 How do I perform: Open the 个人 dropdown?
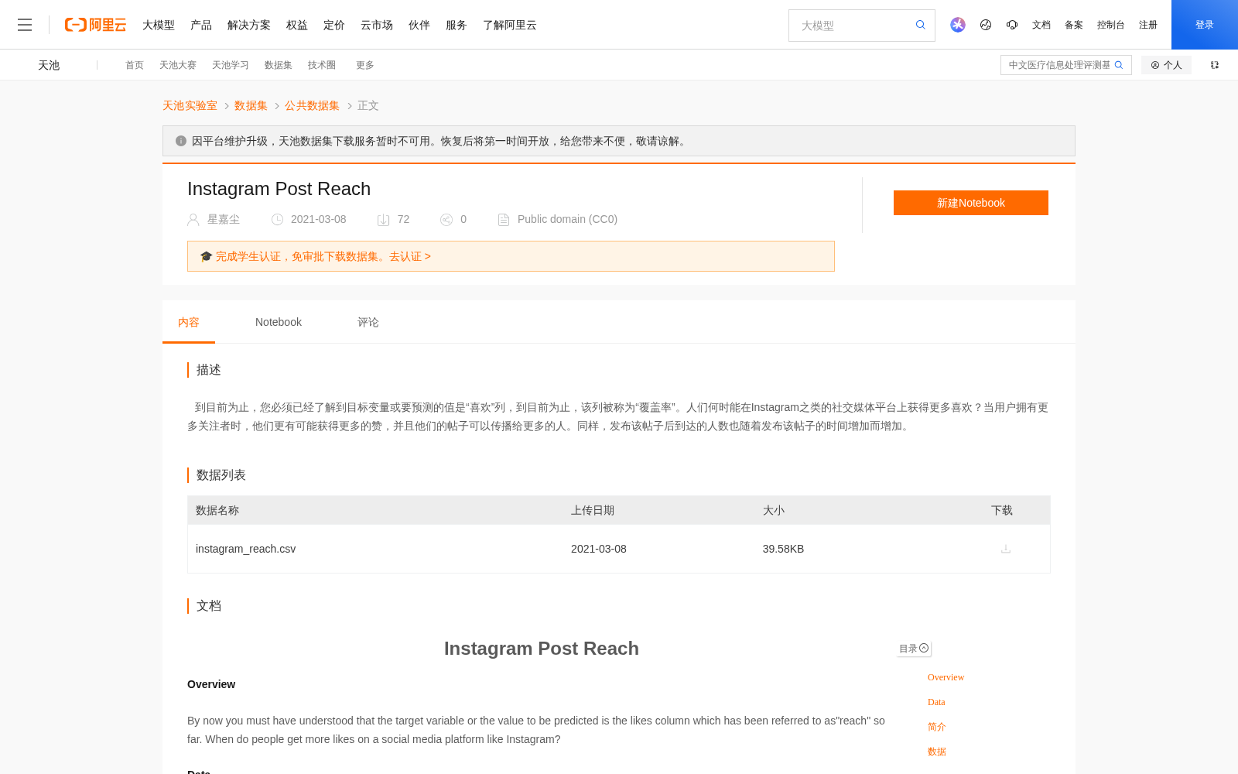pos(1166,65)
